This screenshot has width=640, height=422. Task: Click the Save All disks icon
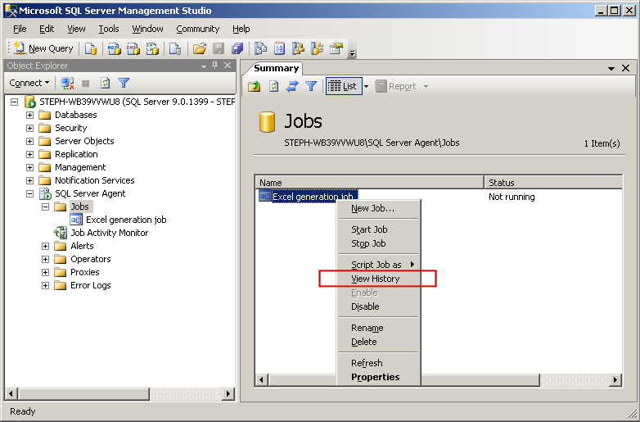[x=237, y=48]
